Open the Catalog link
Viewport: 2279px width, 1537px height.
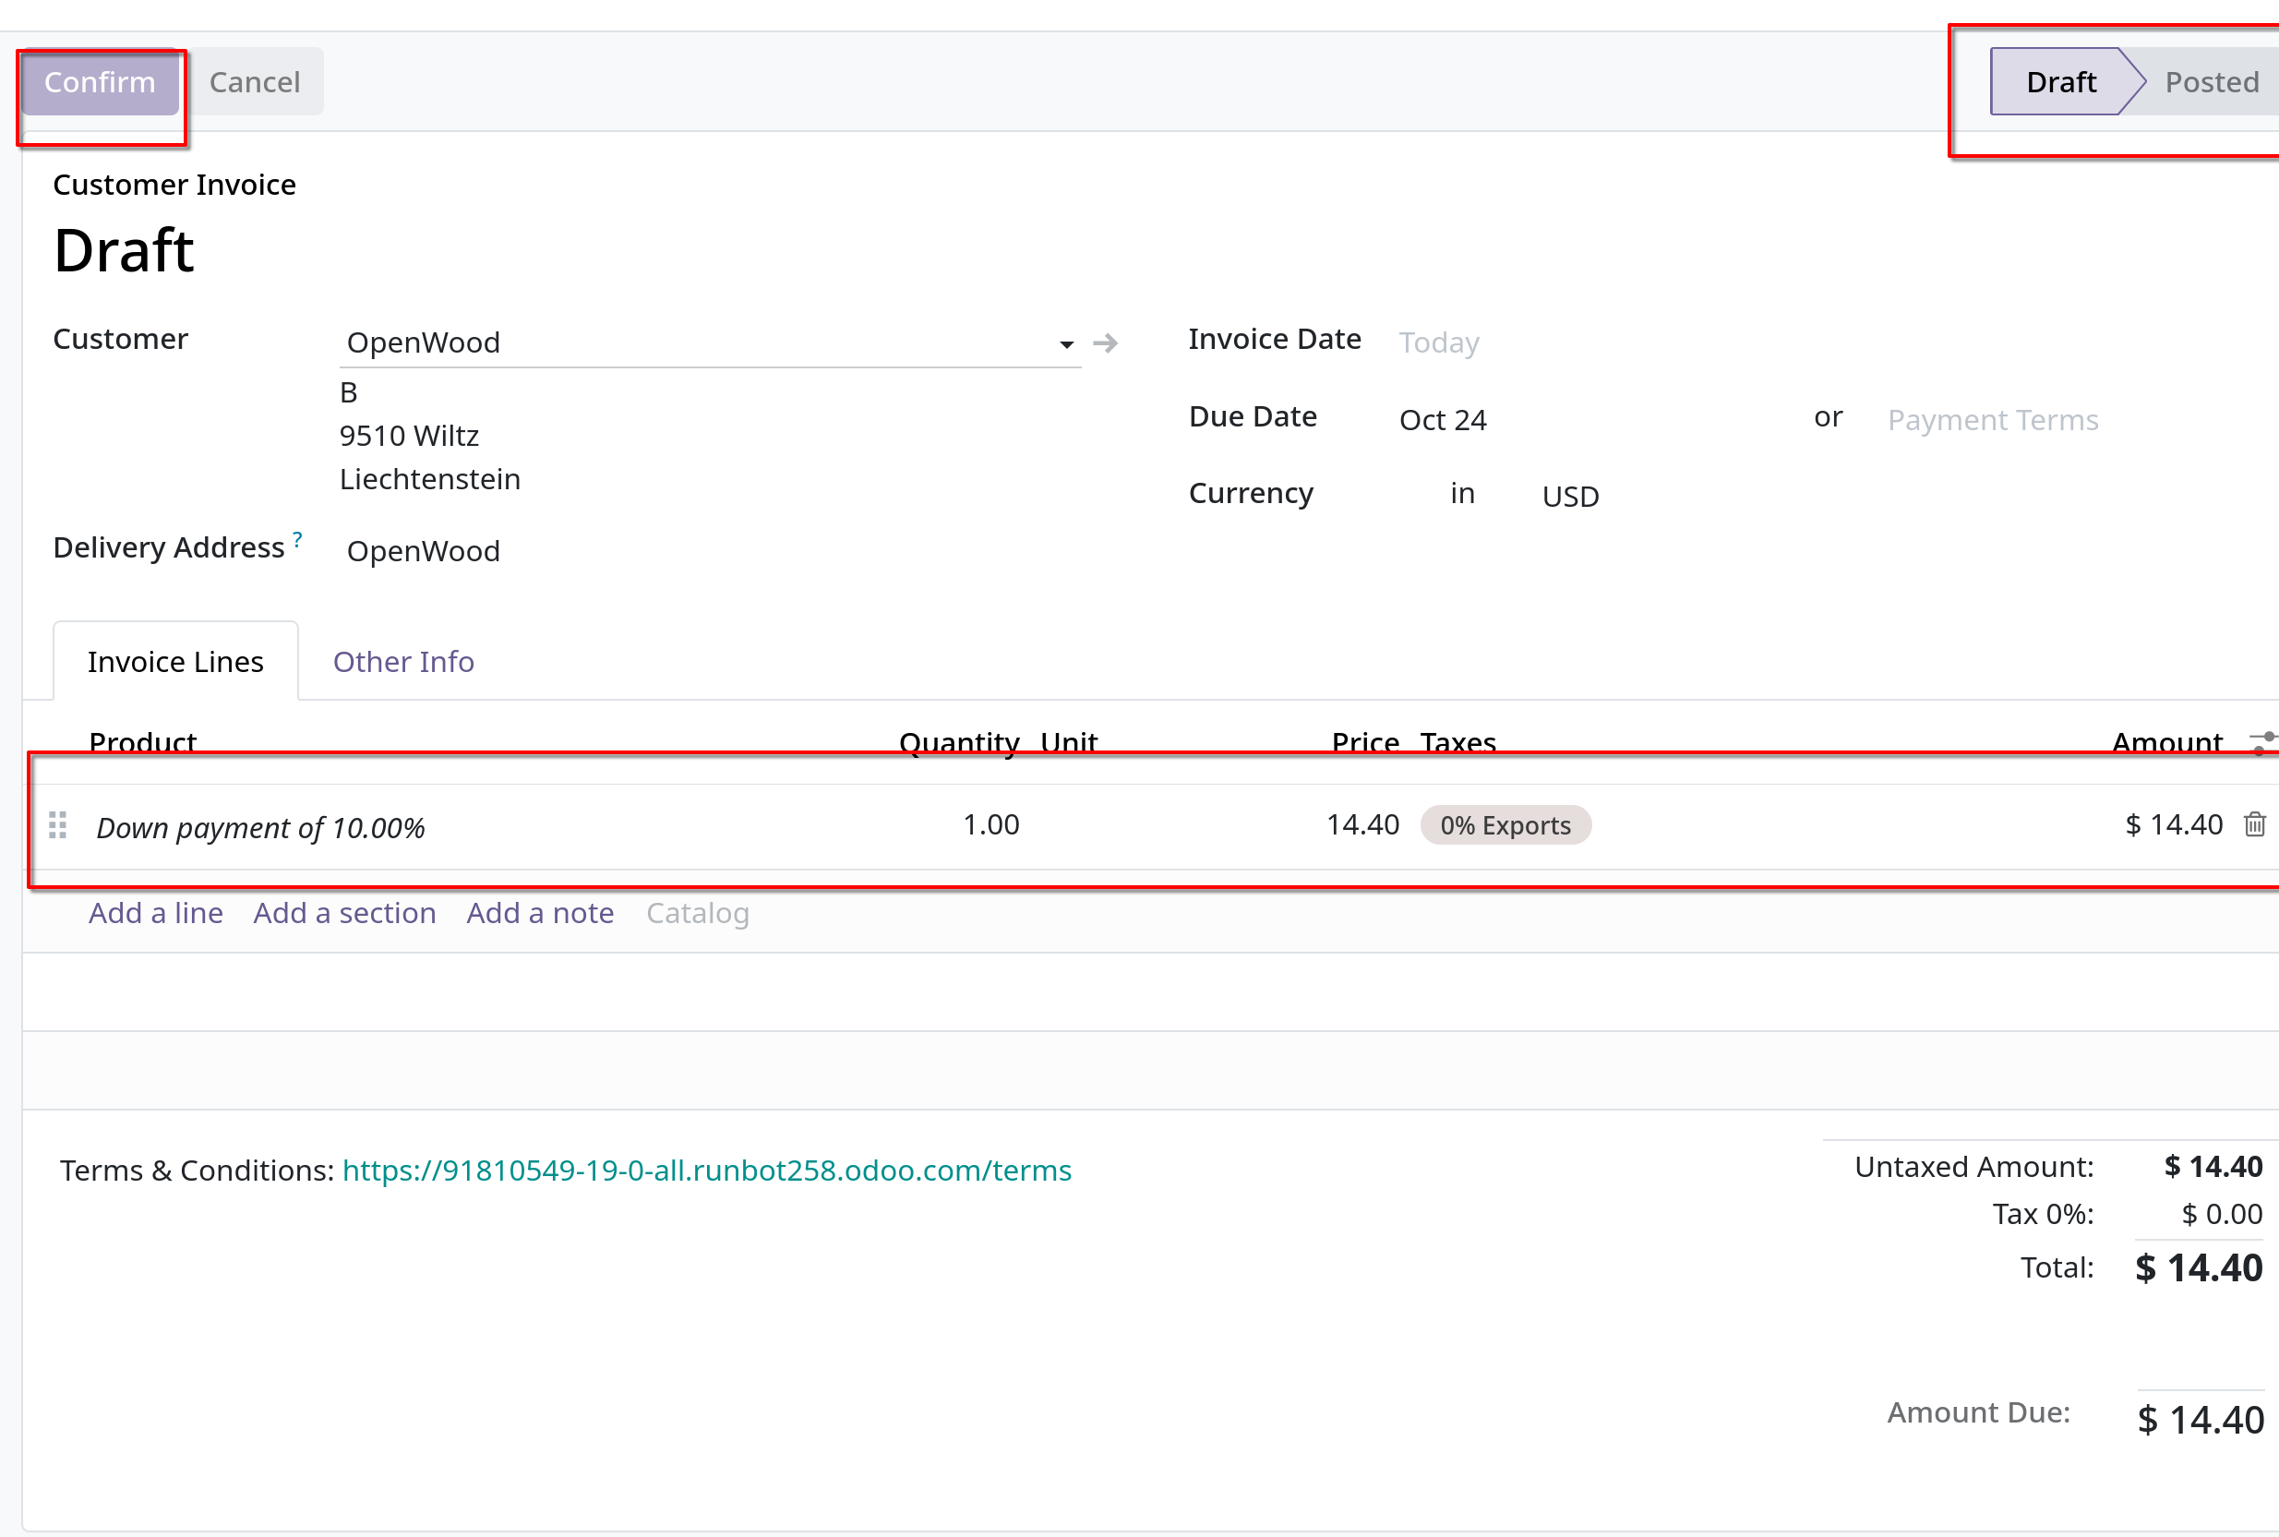point(697,914)
